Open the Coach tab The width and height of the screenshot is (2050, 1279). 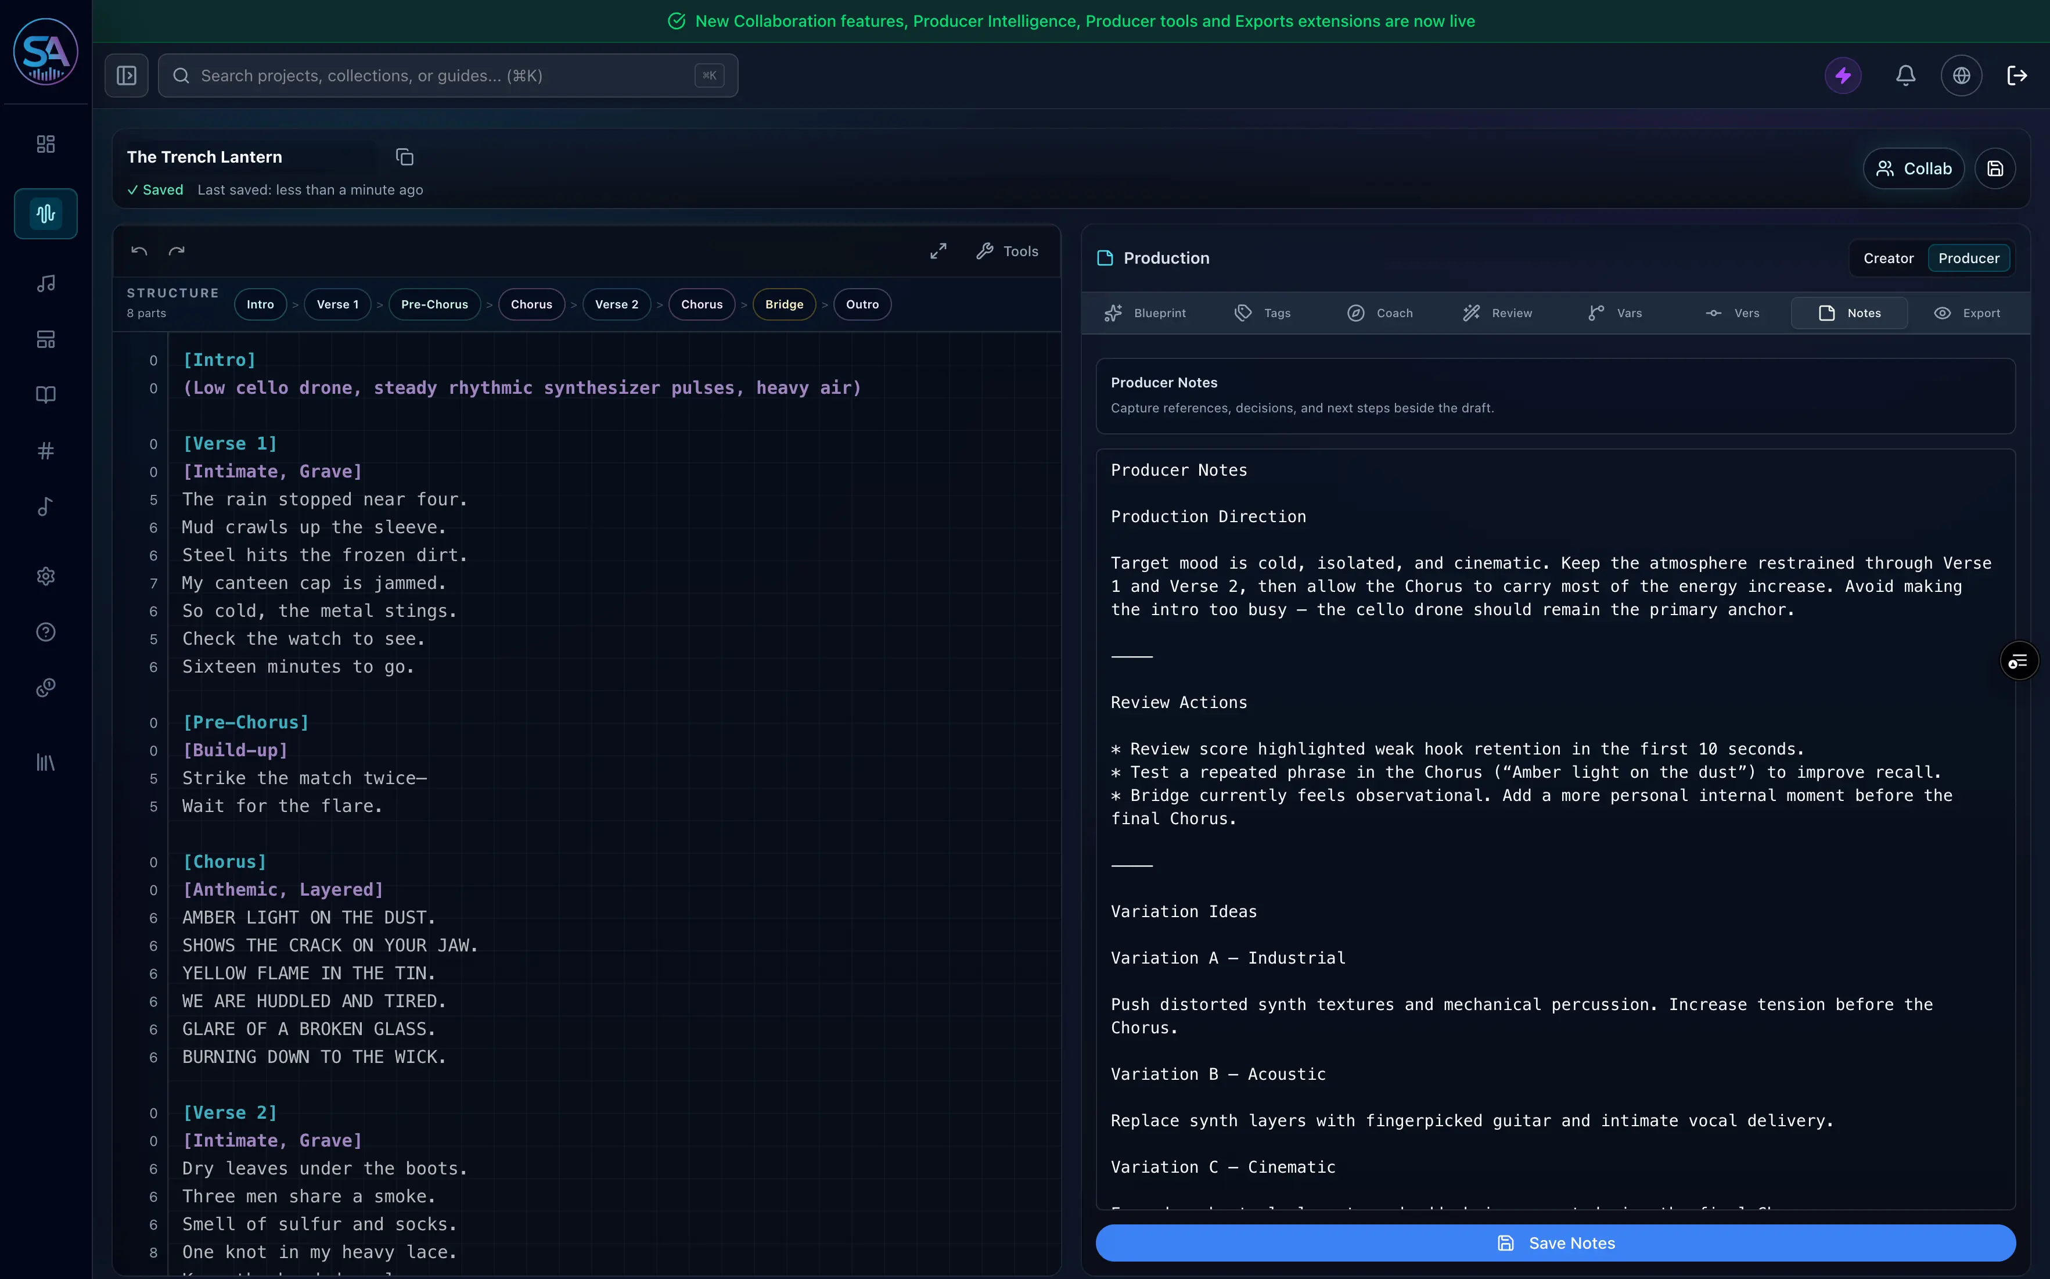coord(1380,314)
